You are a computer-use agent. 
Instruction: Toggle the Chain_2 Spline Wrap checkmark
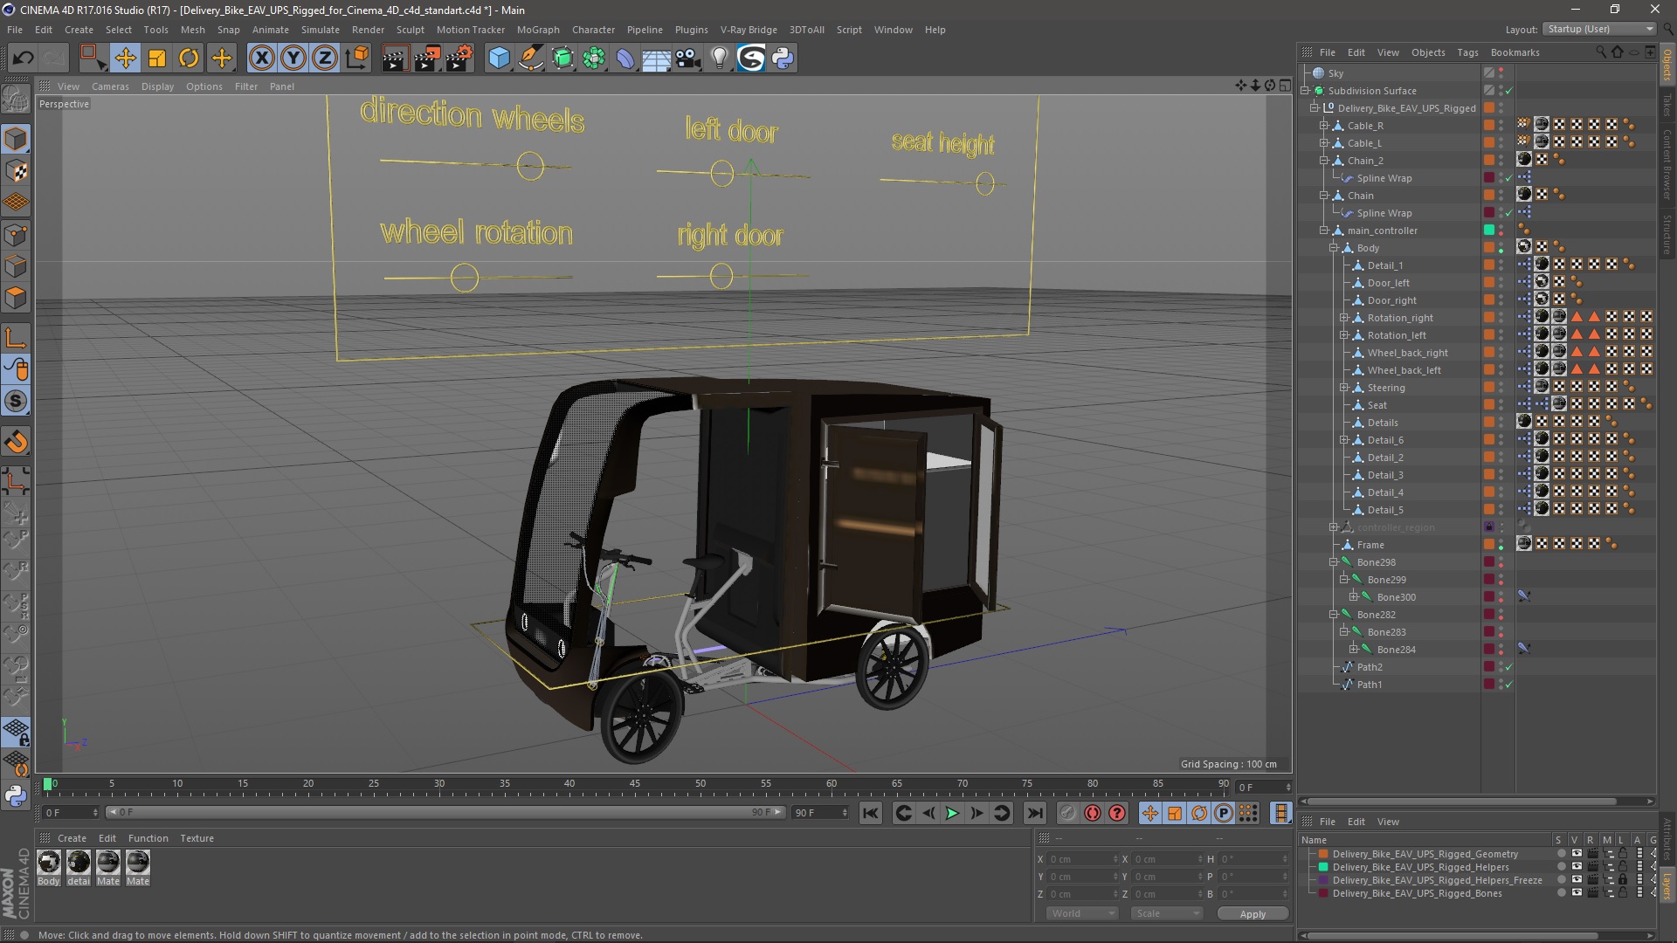click(1508, 178)
